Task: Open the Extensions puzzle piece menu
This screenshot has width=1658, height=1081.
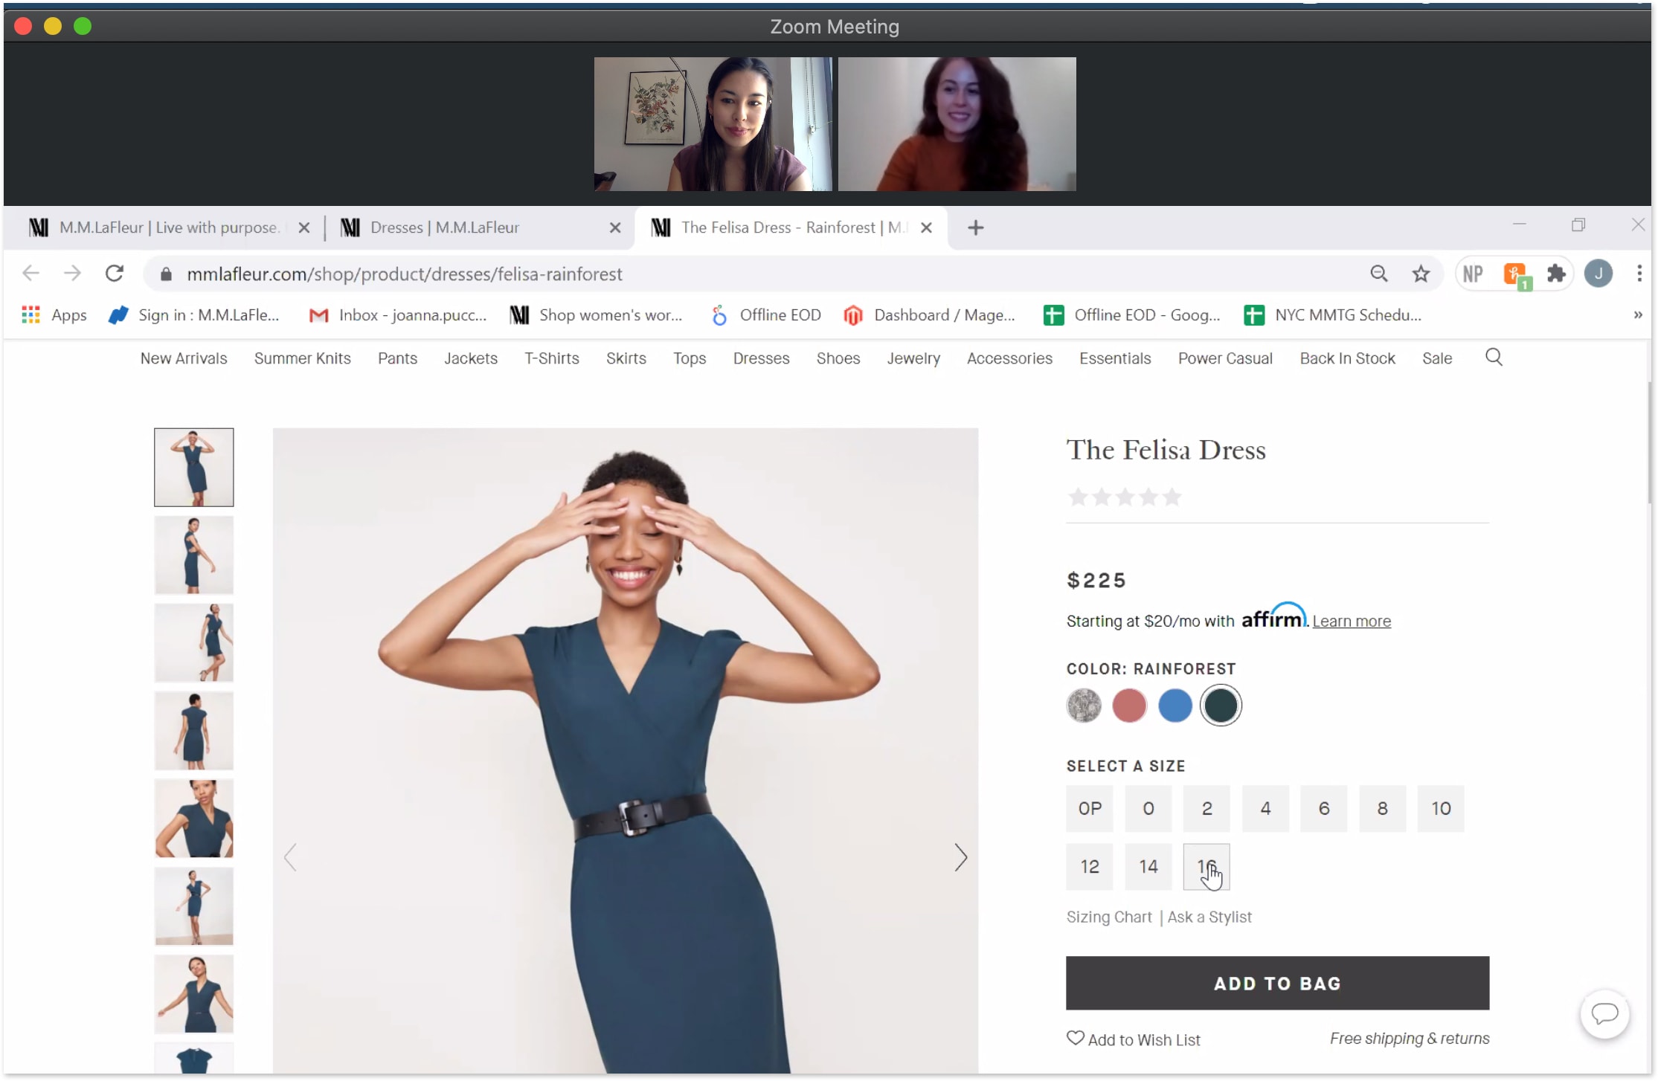Action: point(1556,274)
